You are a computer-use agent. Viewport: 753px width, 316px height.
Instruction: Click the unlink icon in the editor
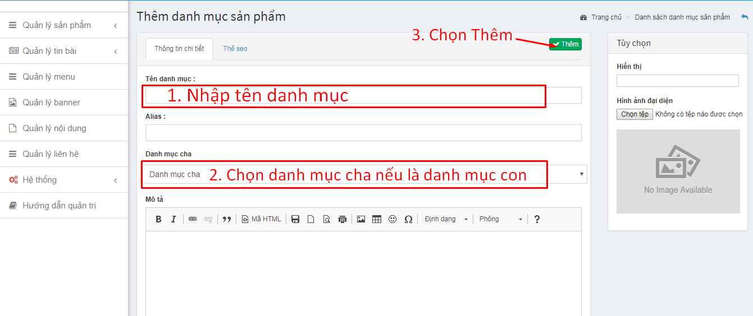pos(208,219)
